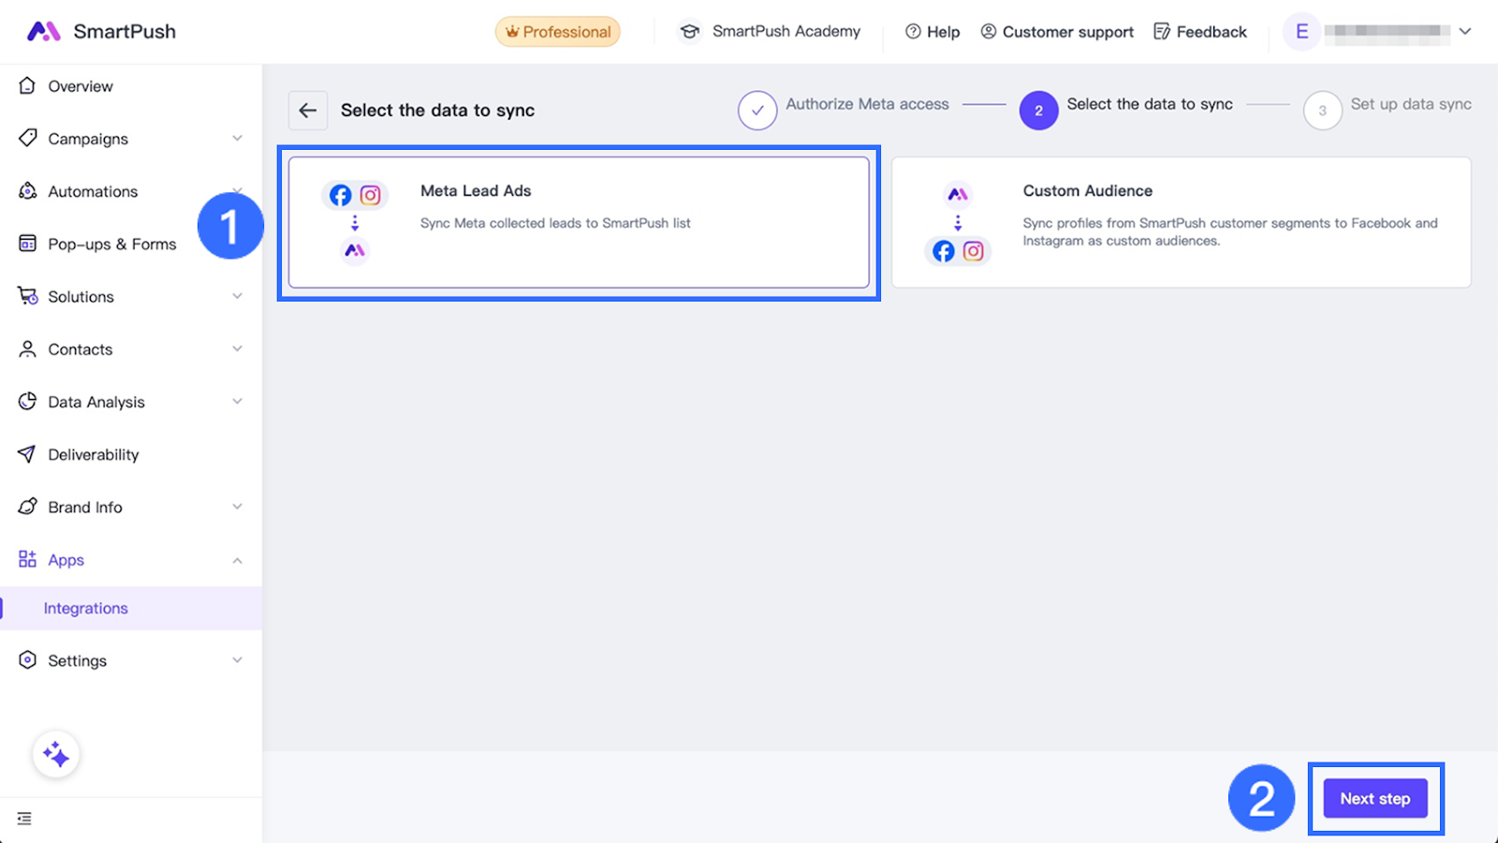
Task: Open the account dropdown arrow
Action: (1465, 32)
